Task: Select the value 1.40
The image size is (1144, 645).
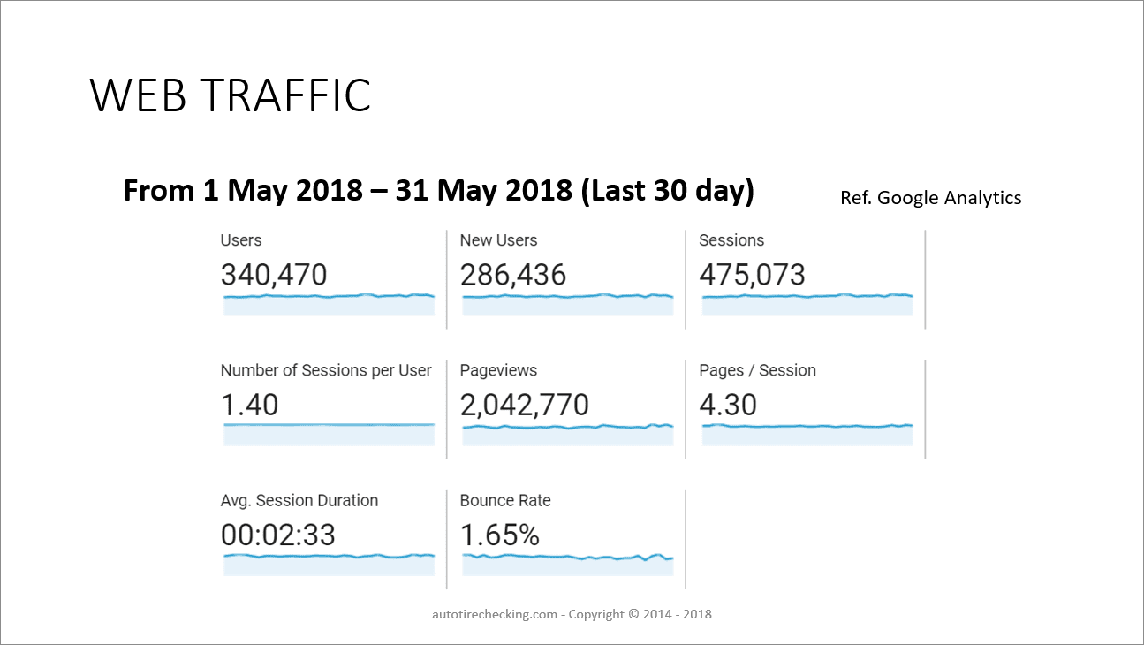Action: [249, 405]
